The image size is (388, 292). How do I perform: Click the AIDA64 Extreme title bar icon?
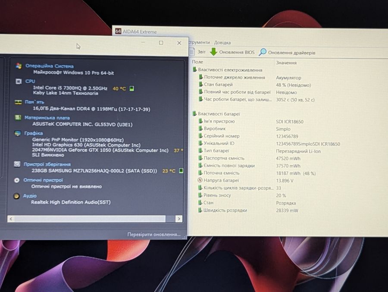[x=118, y=31]
